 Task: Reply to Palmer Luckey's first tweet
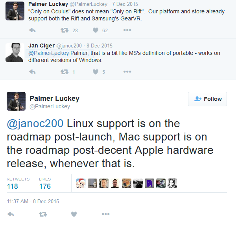point(33,30)
